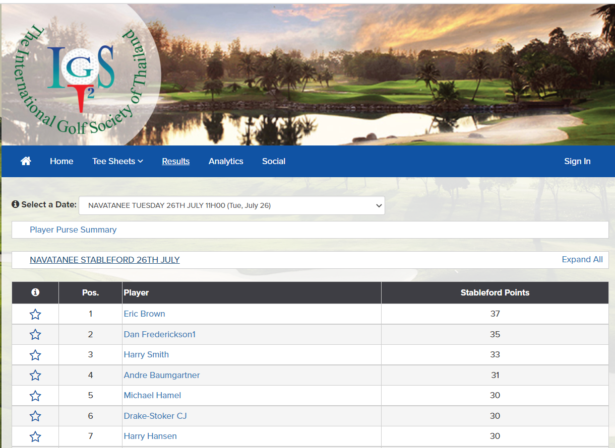This screenshot has width=615, height=448.
Task: Toggle favorite star for Harry Smith
Action: click(x=35, y=355)
